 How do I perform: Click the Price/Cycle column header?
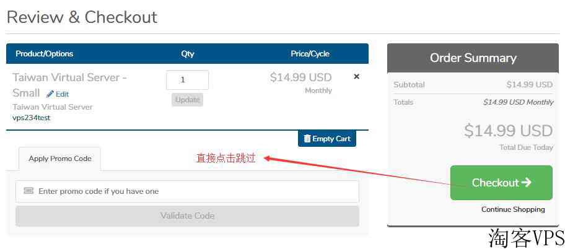[x=310, y=54]
